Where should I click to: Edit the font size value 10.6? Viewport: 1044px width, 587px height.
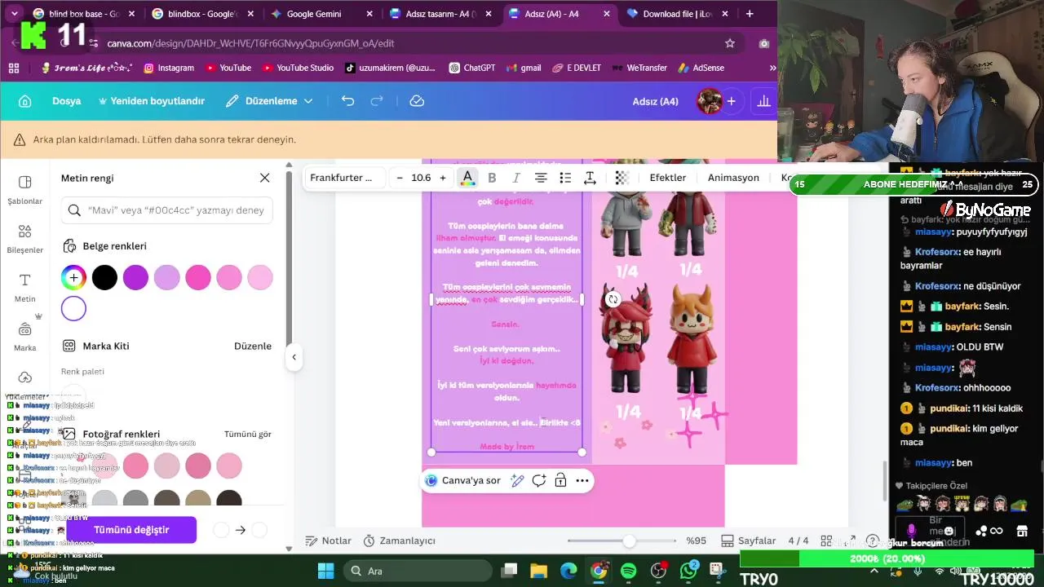[x=421, y=178]
